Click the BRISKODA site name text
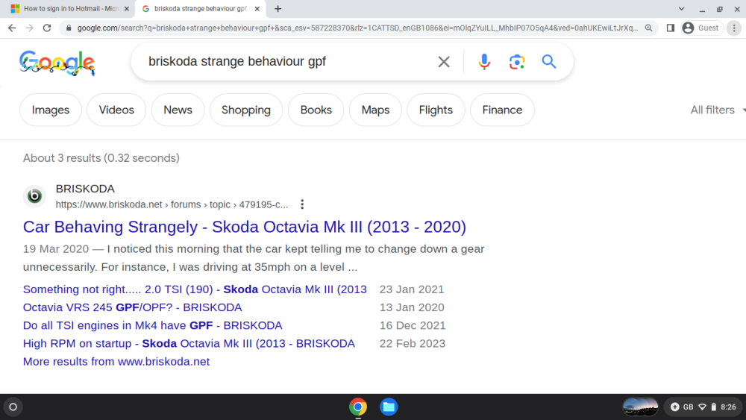746x420 pixels. [x=85, y=189]
